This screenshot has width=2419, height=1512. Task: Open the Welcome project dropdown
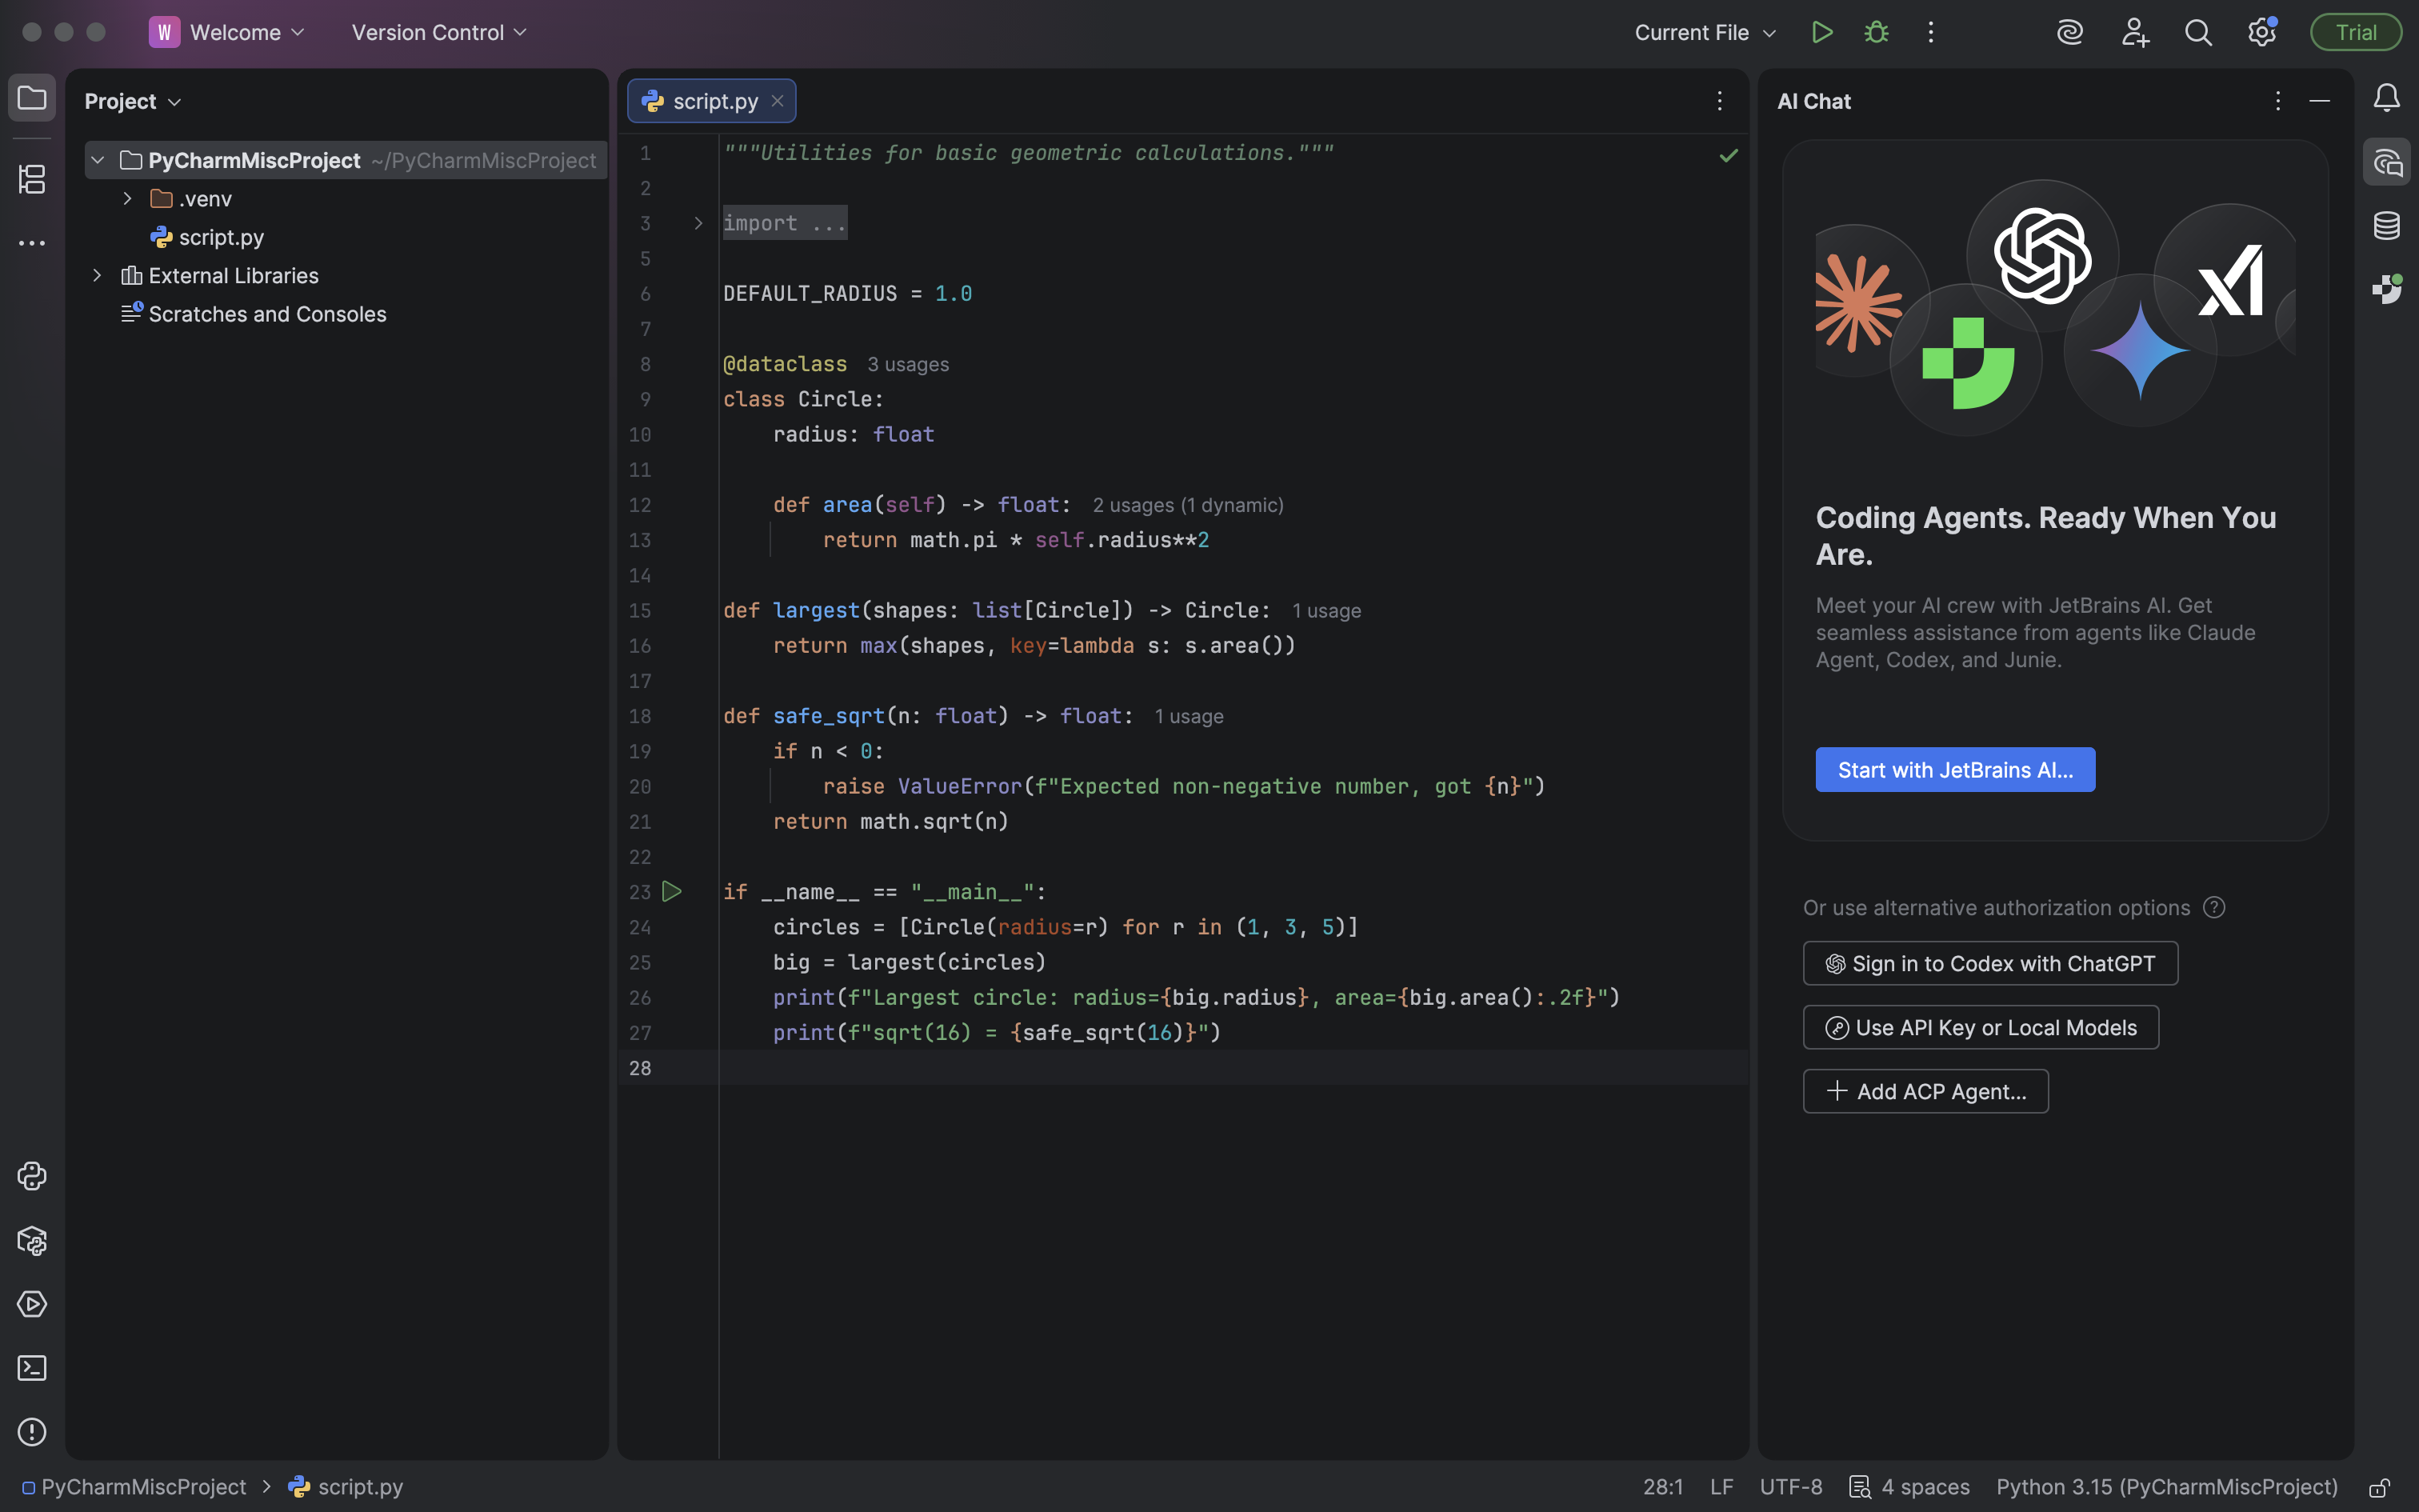[227, 32]
